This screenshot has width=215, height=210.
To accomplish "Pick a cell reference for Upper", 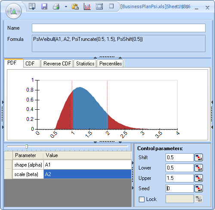I will (x=199, y=178).
